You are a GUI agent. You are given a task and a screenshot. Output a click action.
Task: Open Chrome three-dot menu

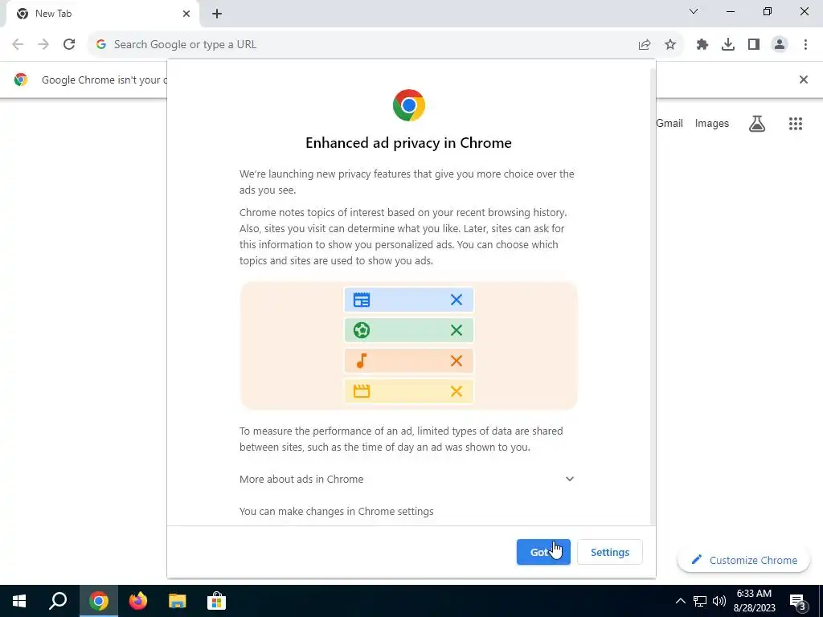(x=805, y=45)
